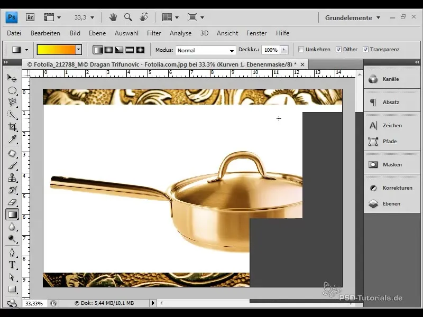This screenshot has height=317, width=423.
Task: Choose the Diamond gradient style
Action: [x=140, y=50]
